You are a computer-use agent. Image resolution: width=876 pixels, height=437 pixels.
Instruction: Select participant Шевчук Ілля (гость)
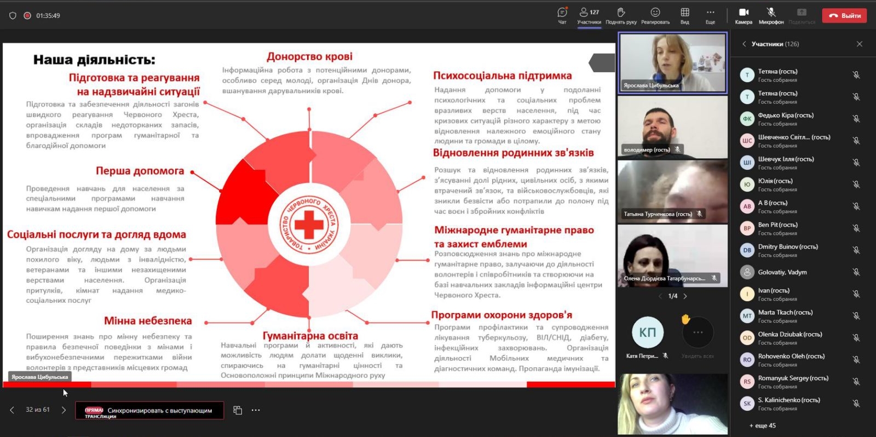(799, 163)
